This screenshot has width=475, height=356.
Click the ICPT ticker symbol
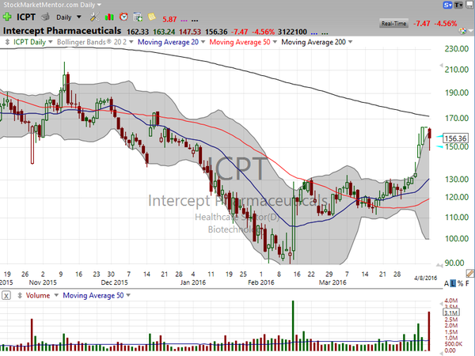pyautogui.click(x=26, y=17)
